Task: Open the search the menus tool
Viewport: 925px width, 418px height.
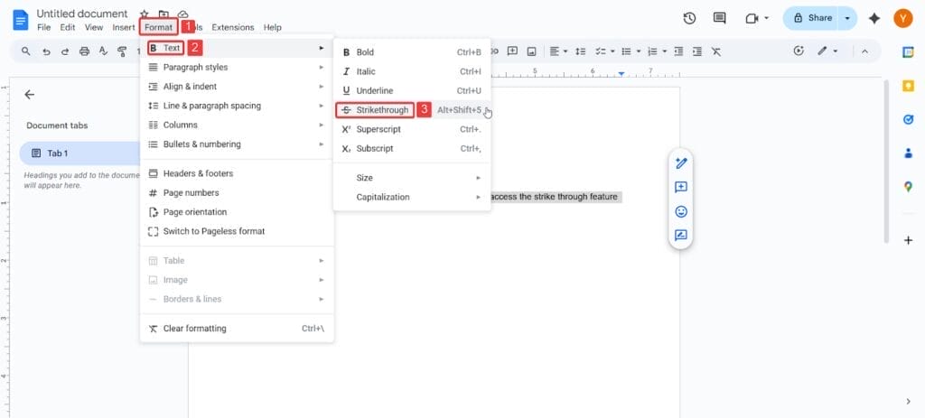Action: pos(26,51)
